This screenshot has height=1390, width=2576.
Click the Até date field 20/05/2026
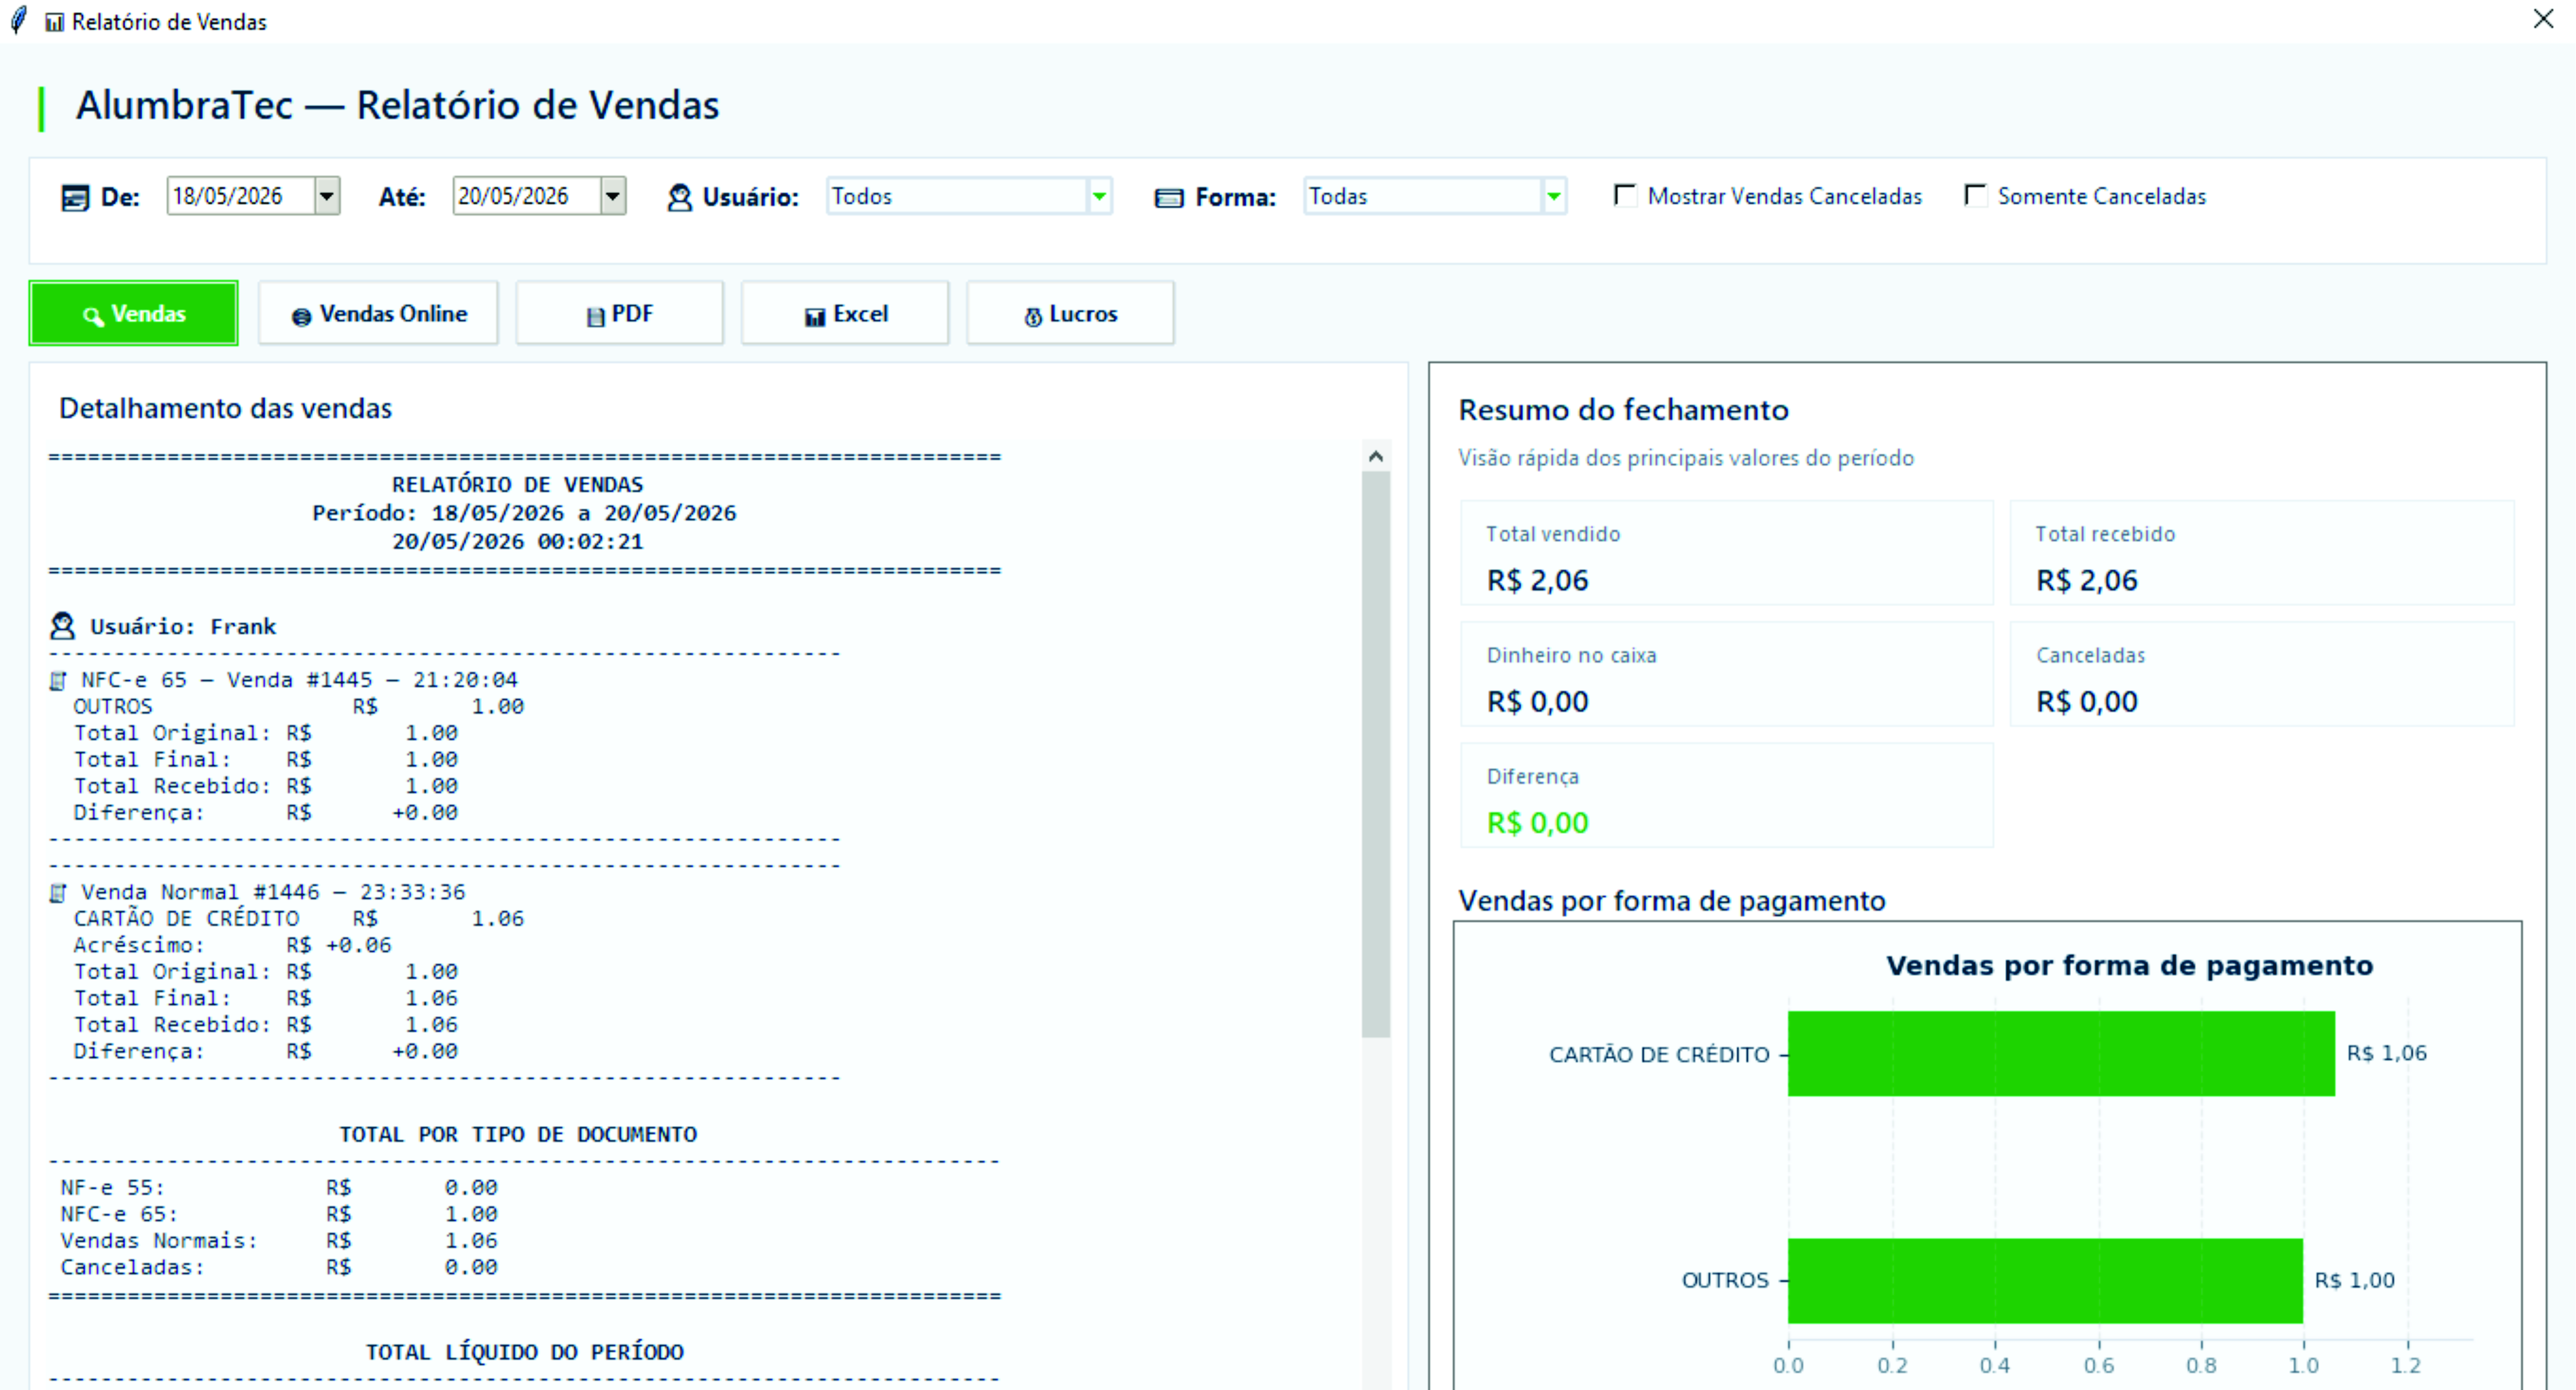tap(527, 196)
